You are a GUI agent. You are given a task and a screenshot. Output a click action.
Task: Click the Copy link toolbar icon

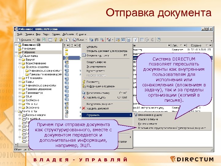pos(91,40)
